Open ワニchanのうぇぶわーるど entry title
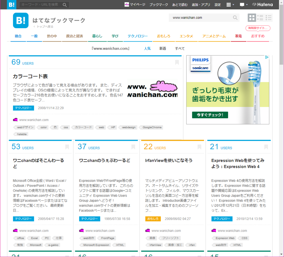The height and width of the screenshot is (257, 284). click(105, 160)
